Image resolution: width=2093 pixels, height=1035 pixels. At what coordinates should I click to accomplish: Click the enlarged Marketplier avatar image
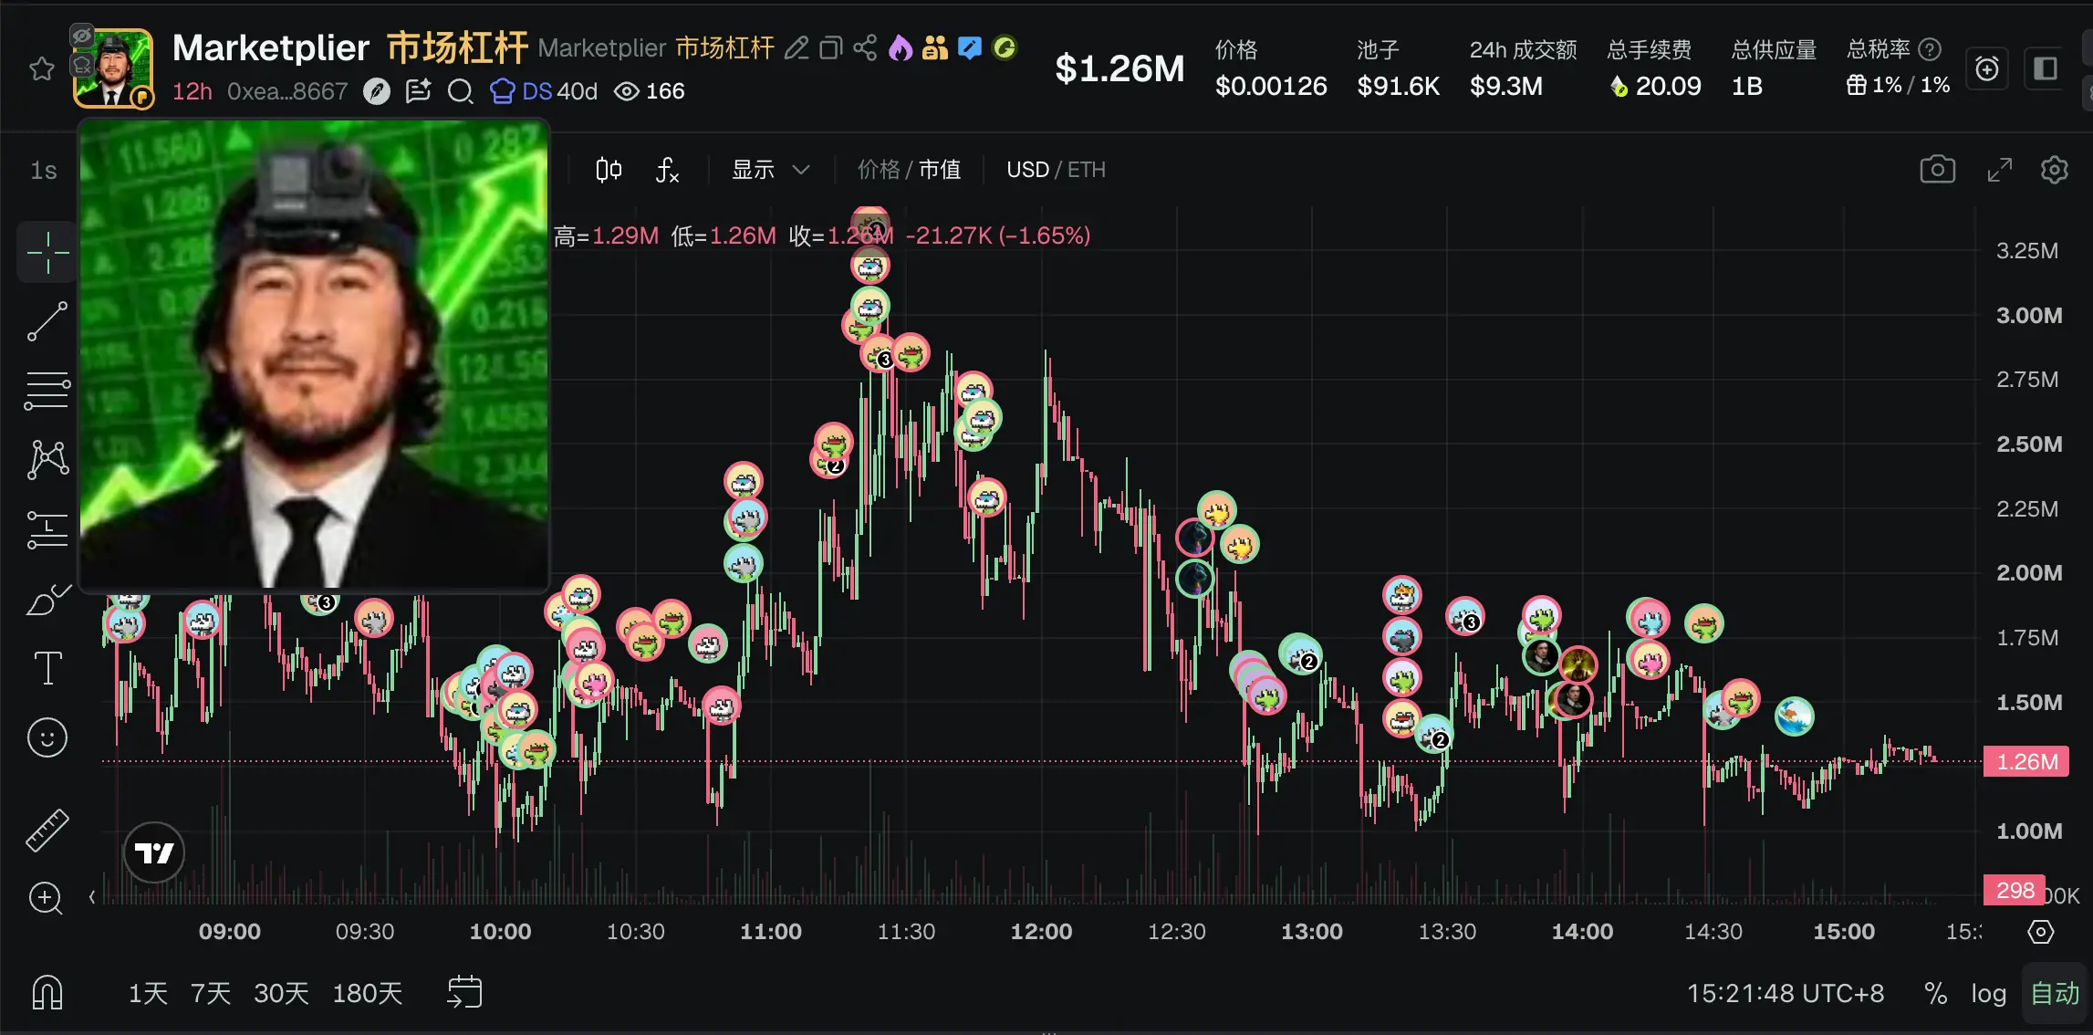click(314, 354)
